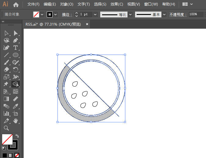This screenshot has height=158, width=206.
Task: Open the 窗口(W) menu
Action: [x=151, y=4]
